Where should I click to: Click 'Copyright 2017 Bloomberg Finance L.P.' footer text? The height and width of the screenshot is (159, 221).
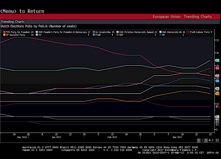click(170, 150)
